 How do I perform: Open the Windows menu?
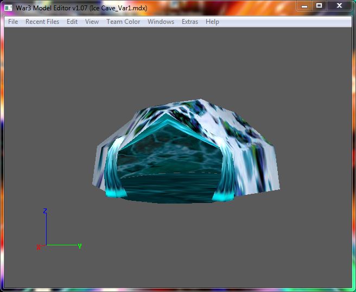pyautogui.click(x=161, y=22)
